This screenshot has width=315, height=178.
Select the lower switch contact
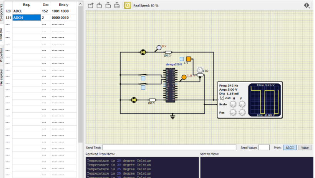(x=144, y=84)
